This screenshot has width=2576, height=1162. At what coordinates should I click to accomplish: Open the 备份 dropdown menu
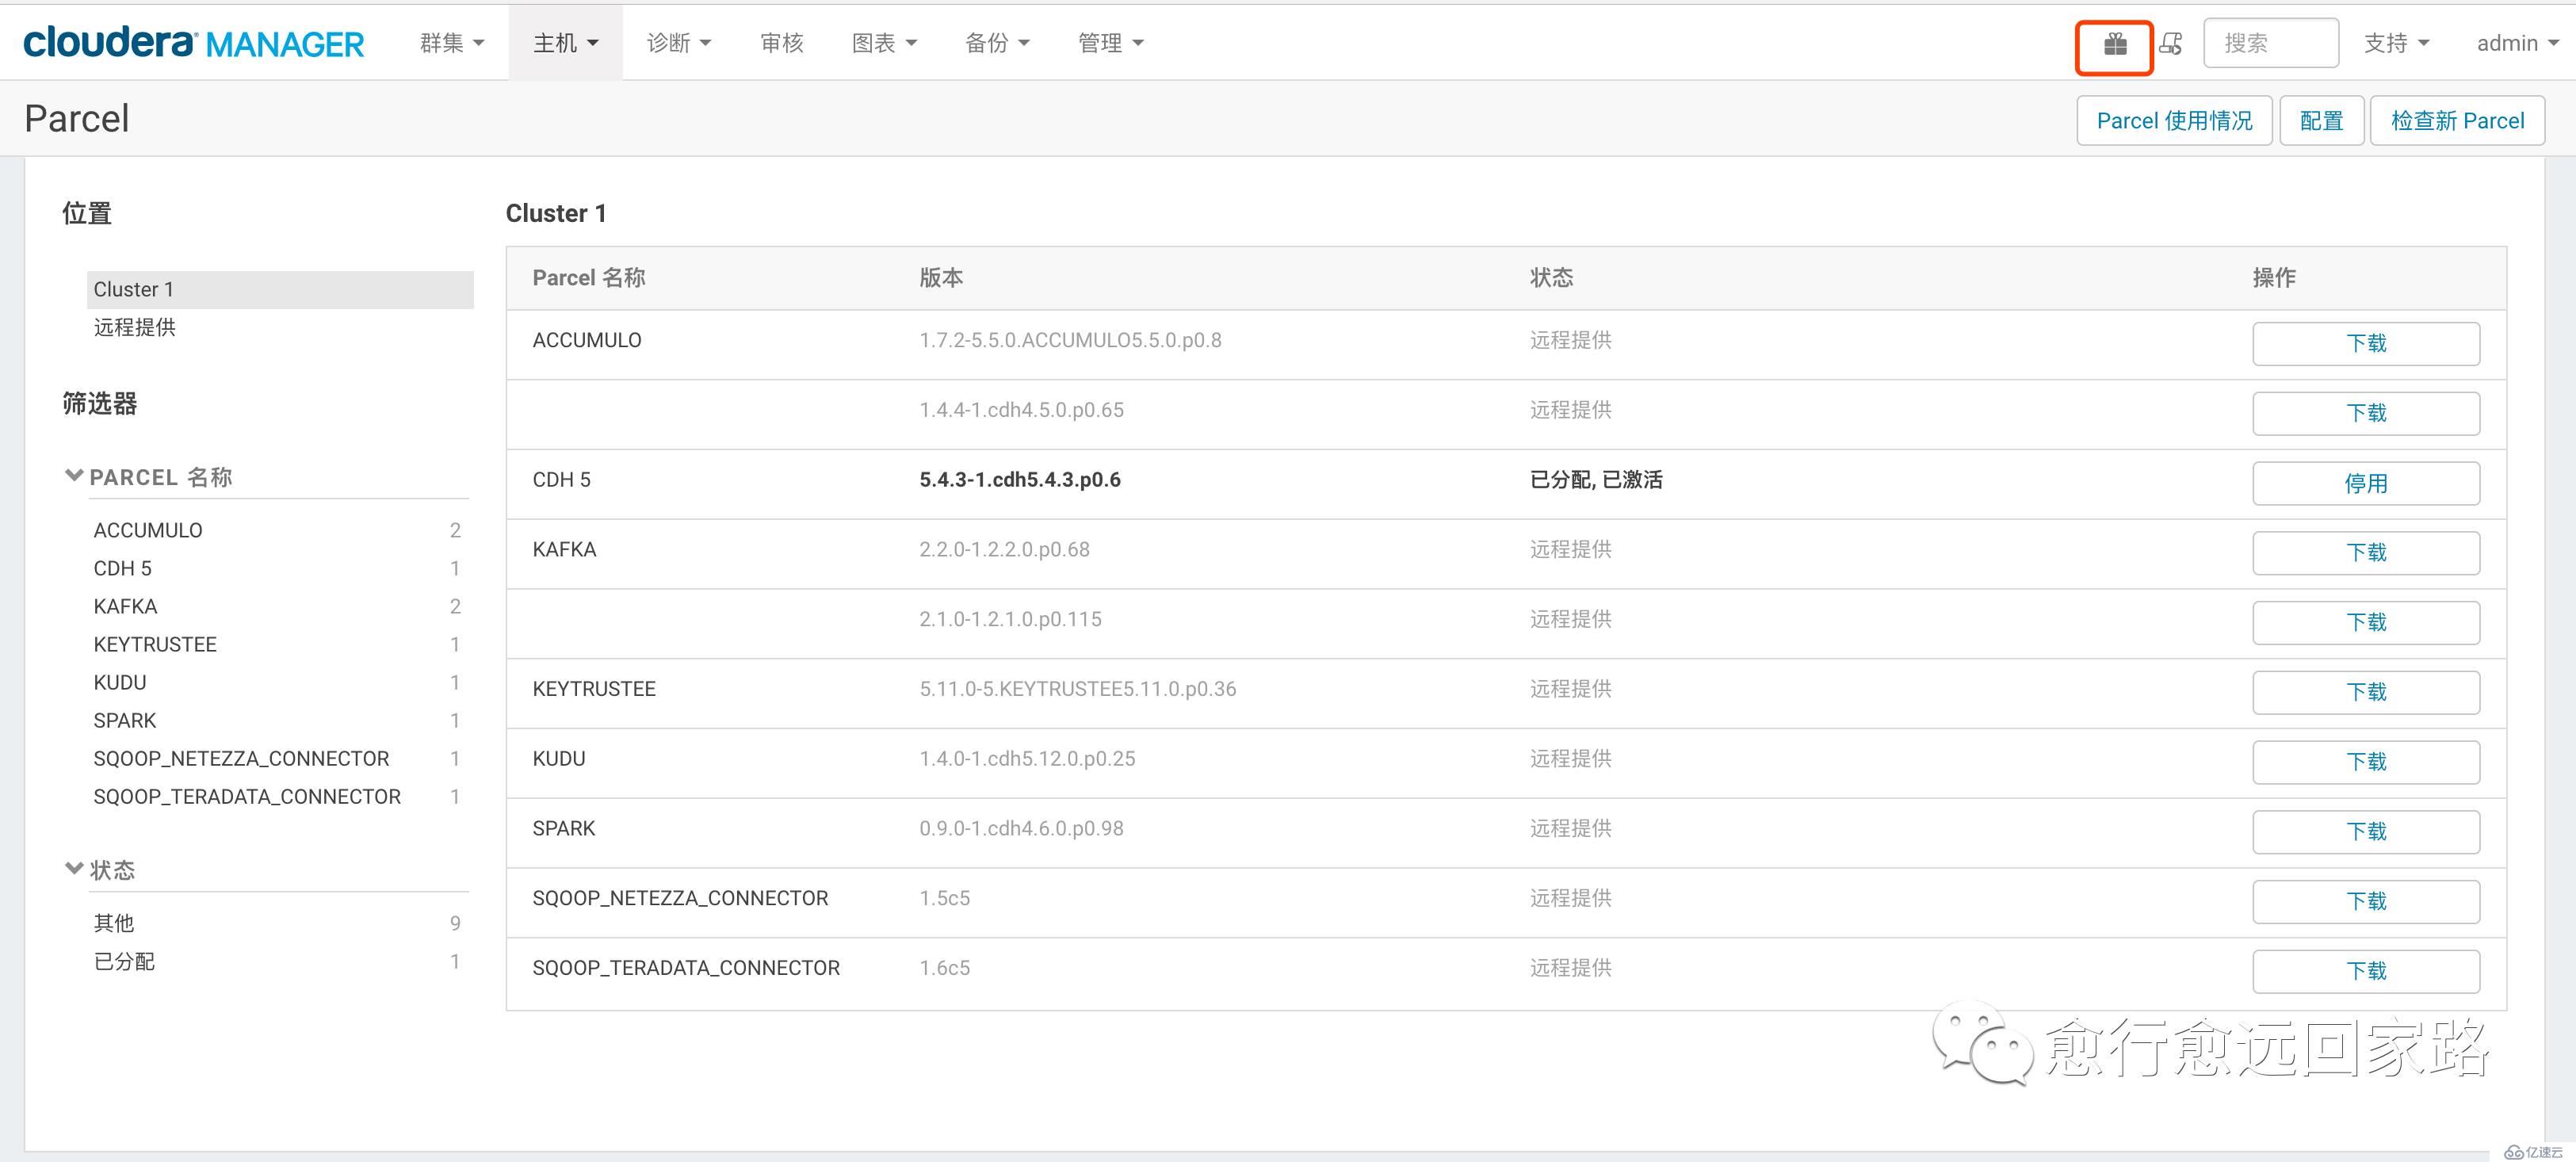coord(997,43)
